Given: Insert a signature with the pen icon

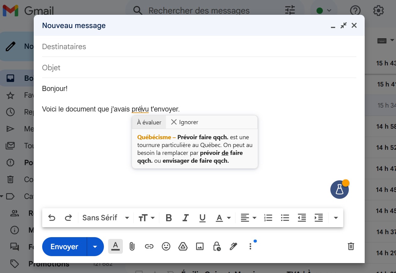Looking at the screenshot, I should tap(233, 246).
